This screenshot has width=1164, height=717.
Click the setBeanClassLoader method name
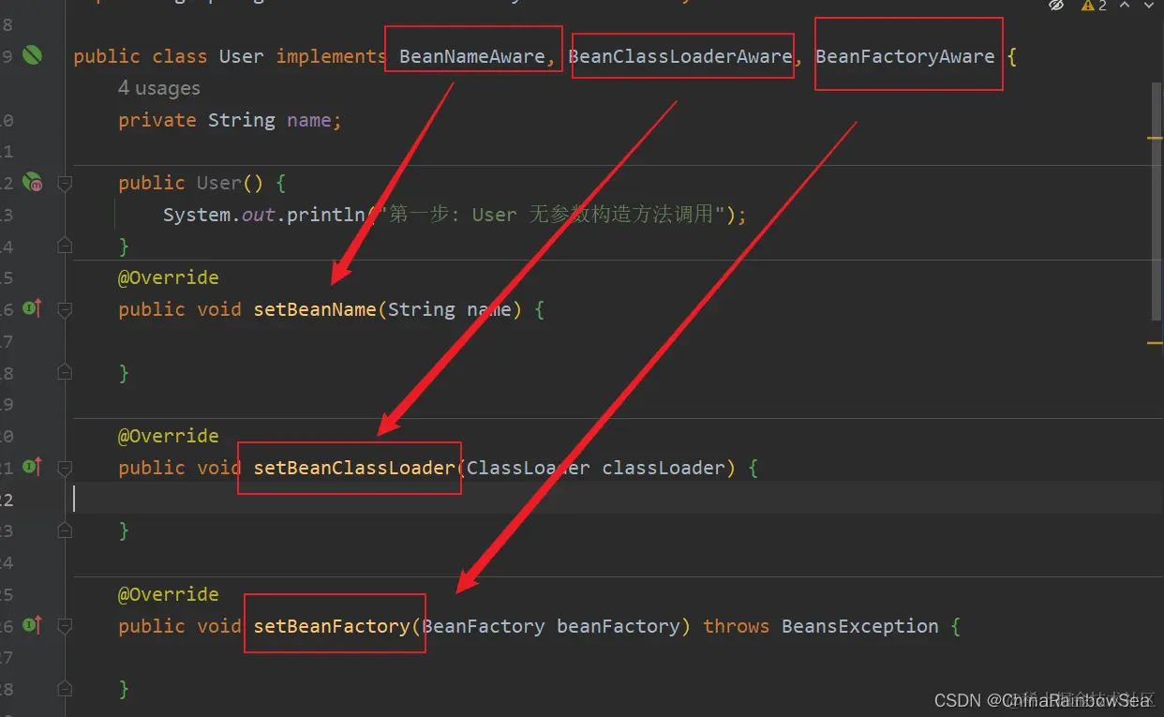[354, 468]
